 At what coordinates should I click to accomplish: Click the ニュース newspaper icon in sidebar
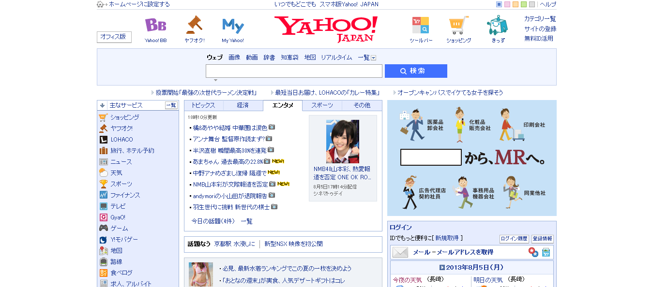[x=103, y=162]
